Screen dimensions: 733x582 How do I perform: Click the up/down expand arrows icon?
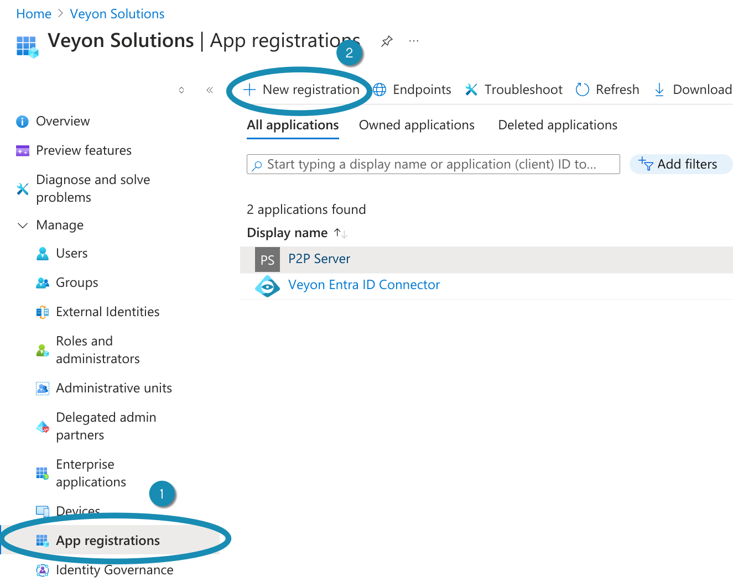pyautogui.click(x=181, y=90)
